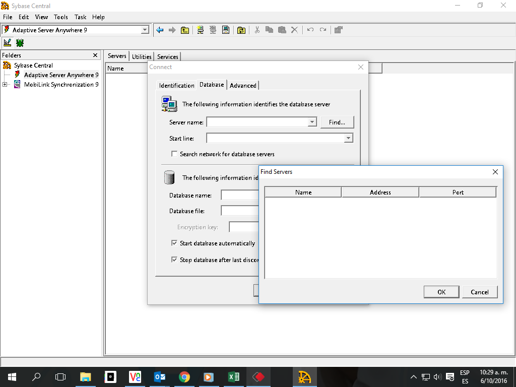Open Outlook from the taskbar
Viewport: 516px width, 387px height.
pyautogui.click(x=160, y=377)
